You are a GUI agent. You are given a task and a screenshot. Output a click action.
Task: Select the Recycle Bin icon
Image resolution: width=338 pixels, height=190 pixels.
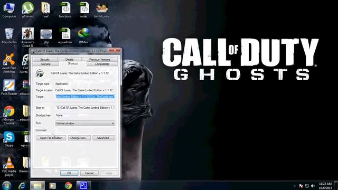[9, 36]
